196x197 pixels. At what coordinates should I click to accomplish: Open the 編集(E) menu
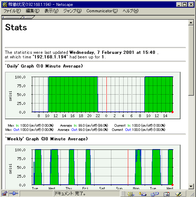(33, 11)
